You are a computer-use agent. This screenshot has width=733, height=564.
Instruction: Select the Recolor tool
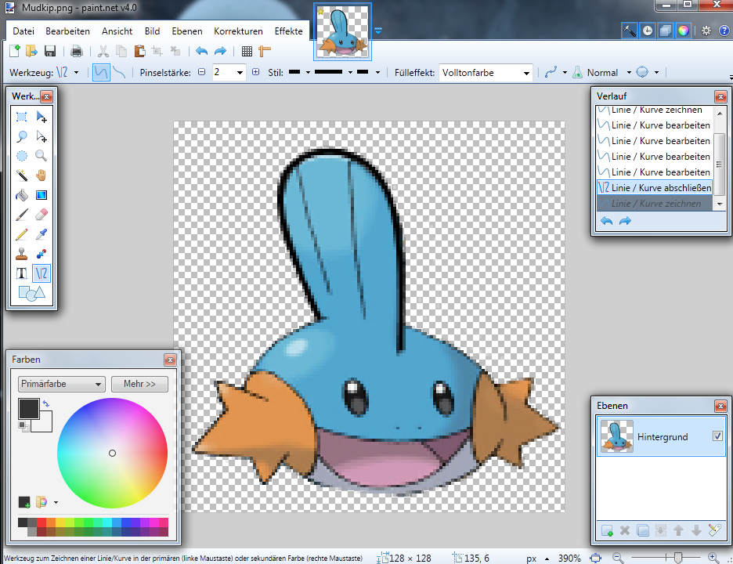(x=42, y=254)
